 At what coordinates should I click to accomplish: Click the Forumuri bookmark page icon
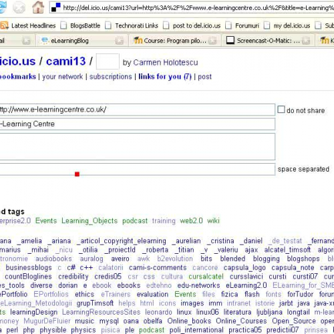coord(228,25)
